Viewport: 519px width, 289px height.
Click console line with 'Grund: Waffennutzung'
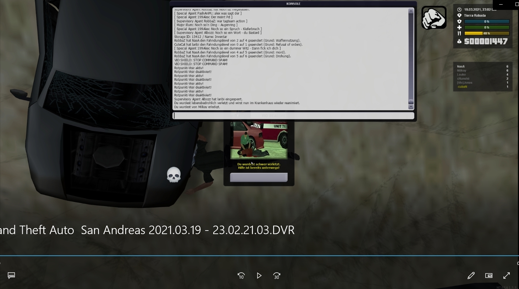point(237,41)
